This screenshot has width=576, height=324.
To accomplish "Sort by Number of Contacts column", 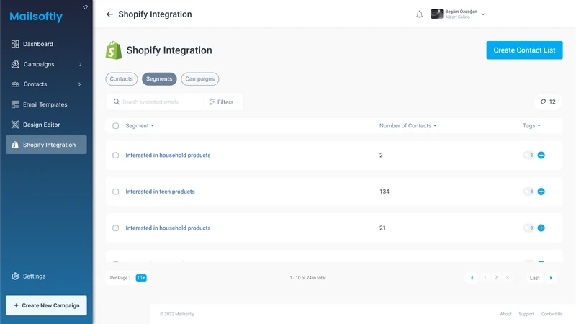I will pos(408,125).
